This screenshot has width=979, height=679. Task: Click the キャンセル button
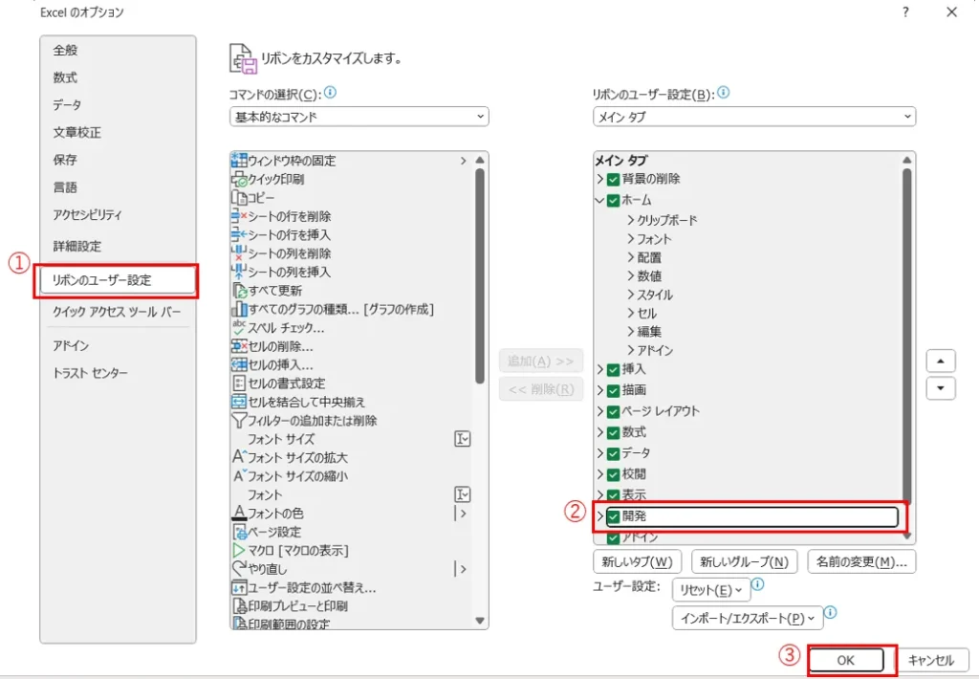point(931,660)
